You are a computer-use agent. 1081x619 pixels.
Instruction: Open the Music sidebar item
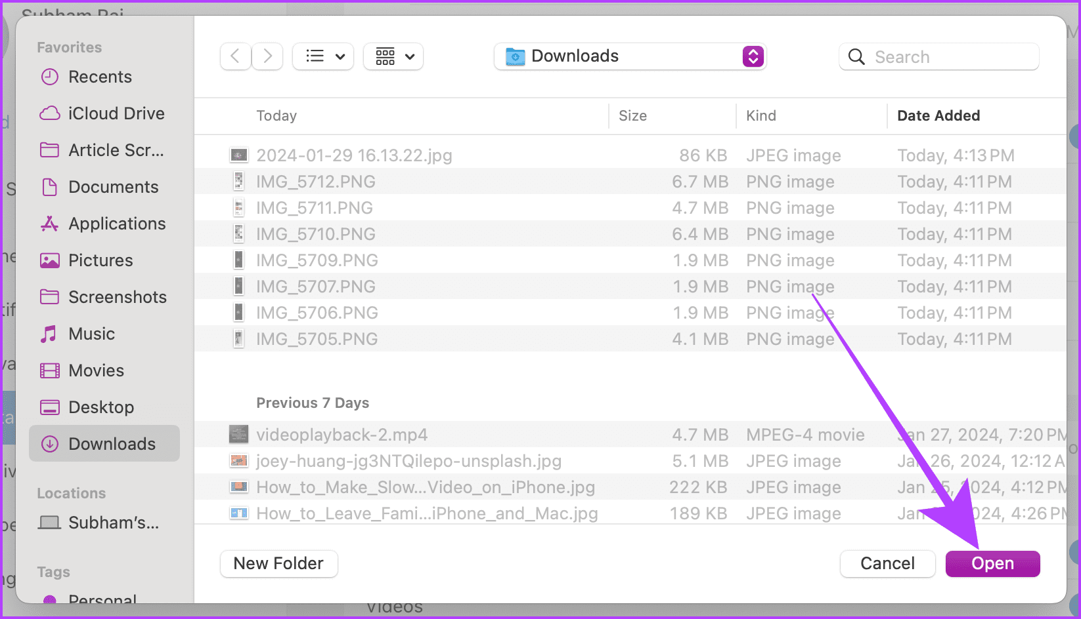click(93, 334)
